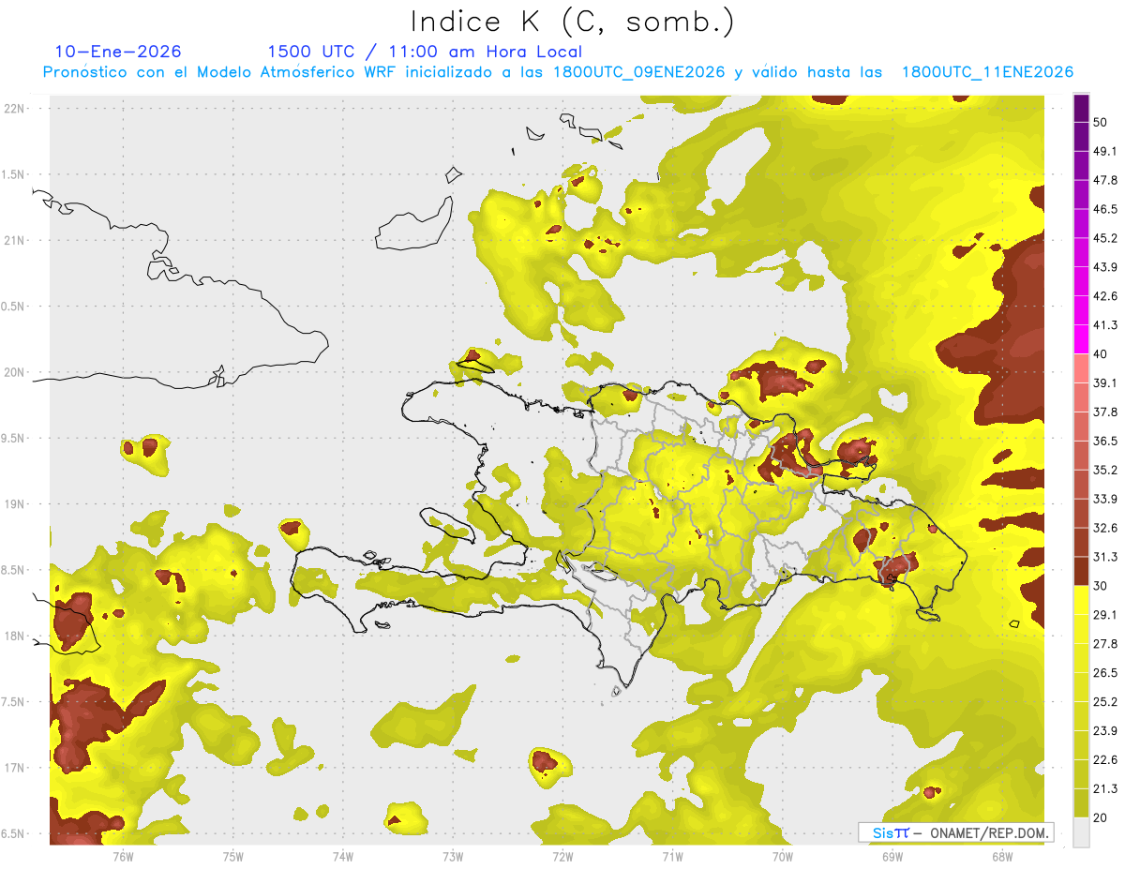Screen dimensions: 1125x869
Task: Pick the bright magenta swatch between 40 and 41.3
Action: (1081, 339)
